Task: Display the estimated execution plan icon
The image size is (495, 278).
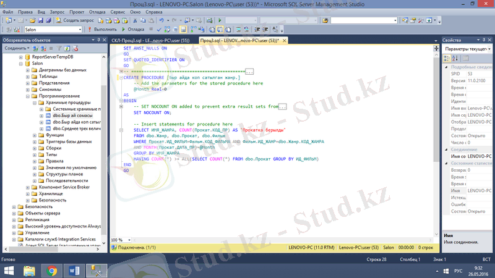Action: click(167, 30)
